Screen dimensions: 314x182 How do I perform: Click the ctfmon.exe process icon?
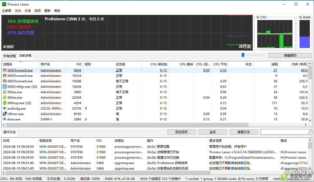[x=5, y=114]
